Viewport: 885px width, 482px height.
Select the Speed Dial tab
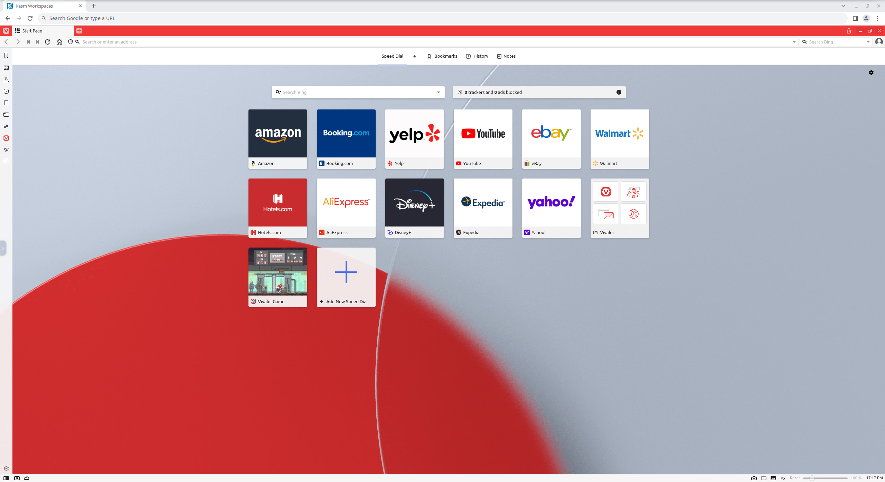393,56
